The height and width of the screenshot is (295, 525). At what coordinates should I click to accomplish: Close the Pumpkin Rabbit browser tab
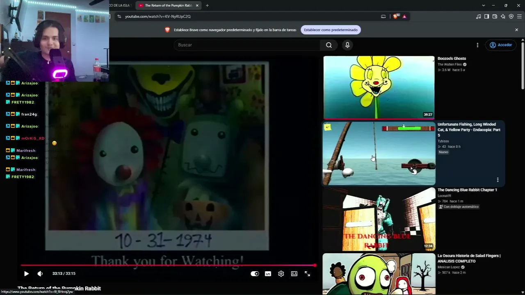tap(197, 5)
